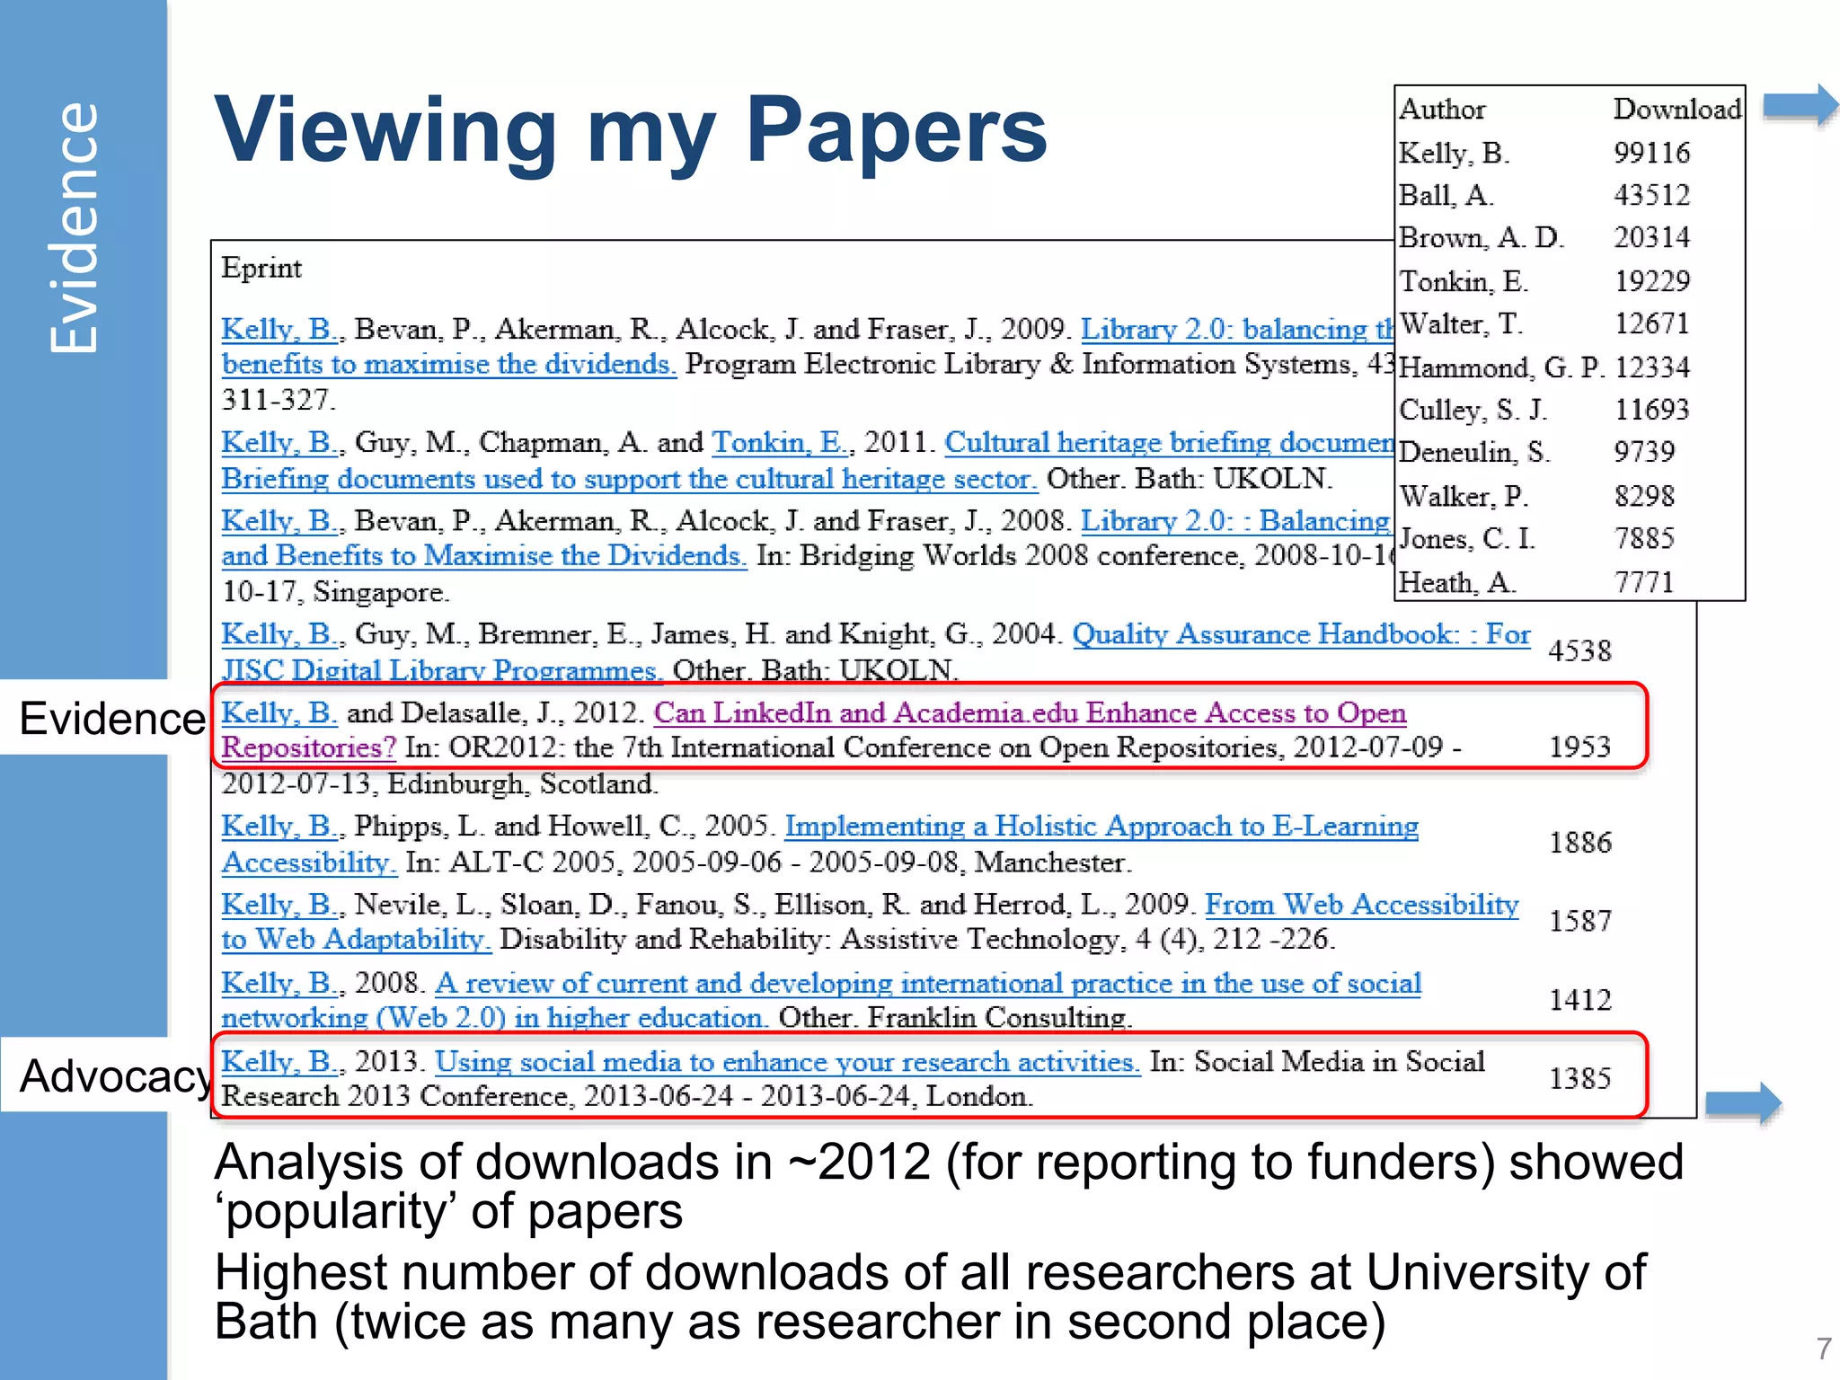Click Kelly, B. author link in Nevile 2009 entry

(x=280, y=904)
